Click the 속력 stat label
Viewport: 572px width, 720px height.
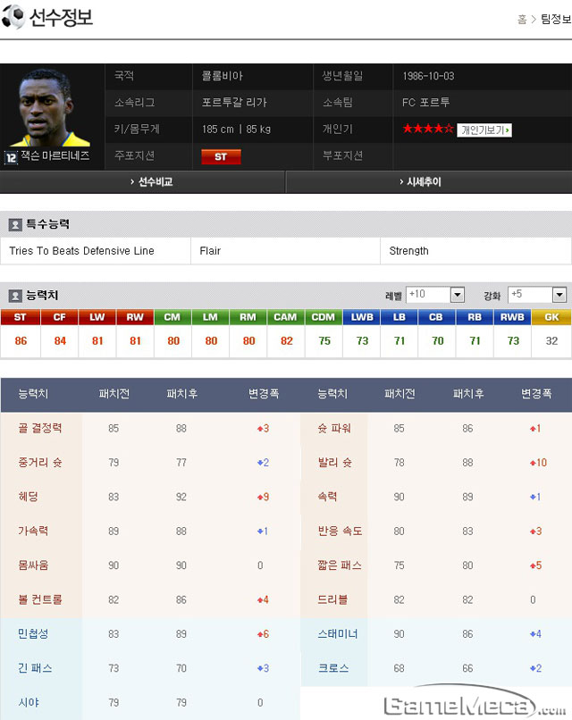[x=328, y=497]
